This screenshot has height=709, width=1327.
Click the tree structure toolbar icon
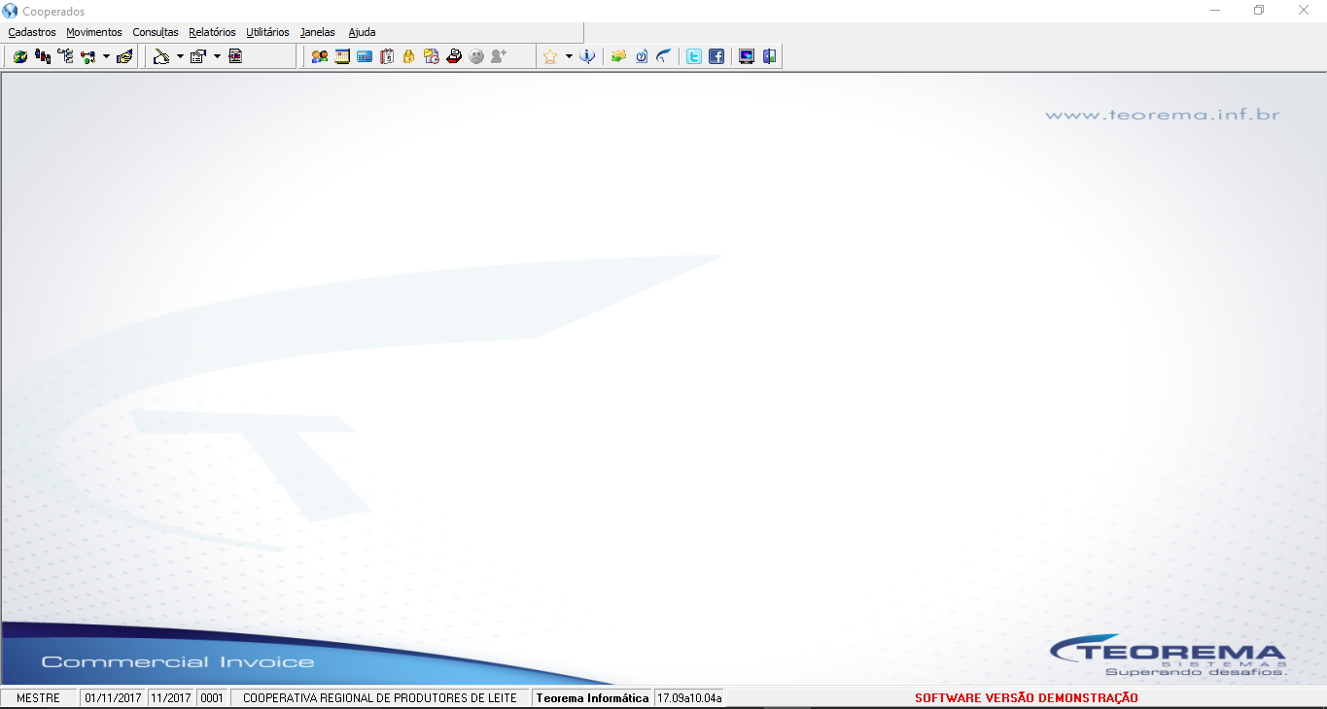pyautogui.click(x=65, y=56)
